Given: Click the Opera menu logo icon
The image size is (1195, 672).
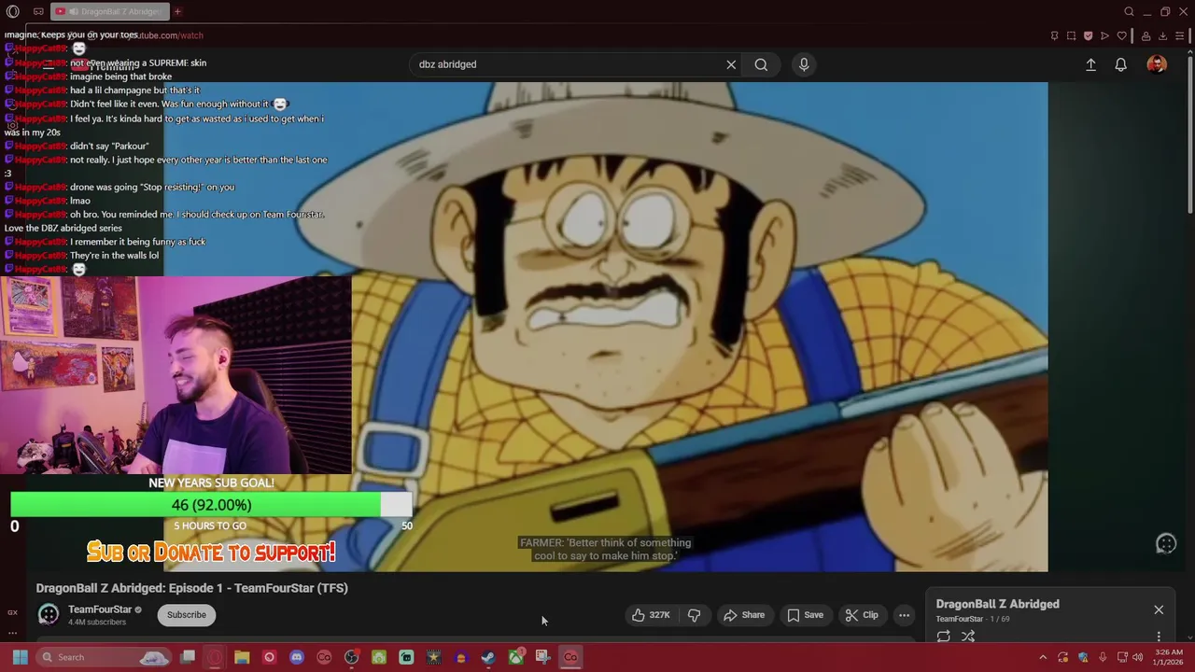Looking at the screenshot, I should [13, 12].
